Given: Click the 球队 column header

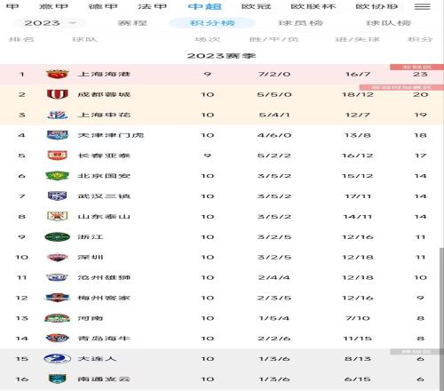Looking at the screenshot, I should coord(84,39).
